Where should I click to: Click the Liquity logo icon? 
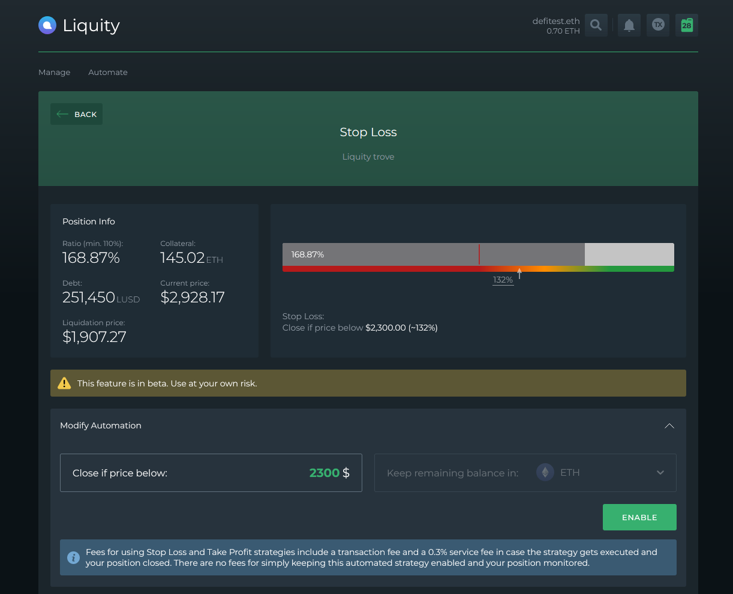(x=47, y=25)
